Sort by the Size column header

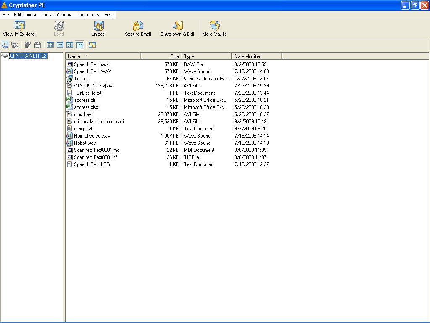161,56
